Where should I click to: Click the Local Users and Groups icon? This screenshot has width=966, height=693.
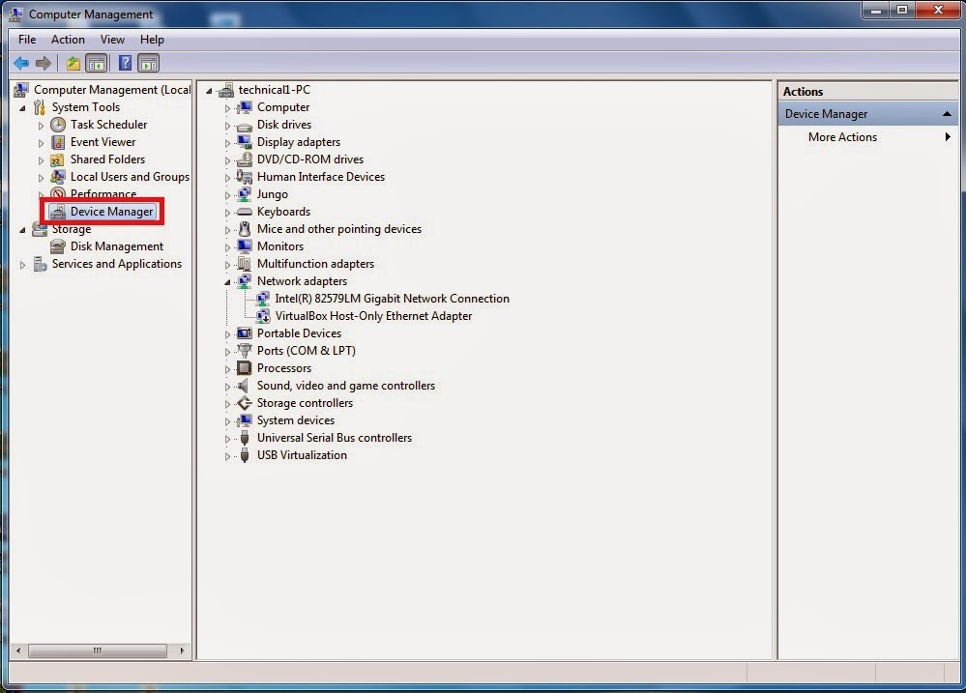(58, 177)
